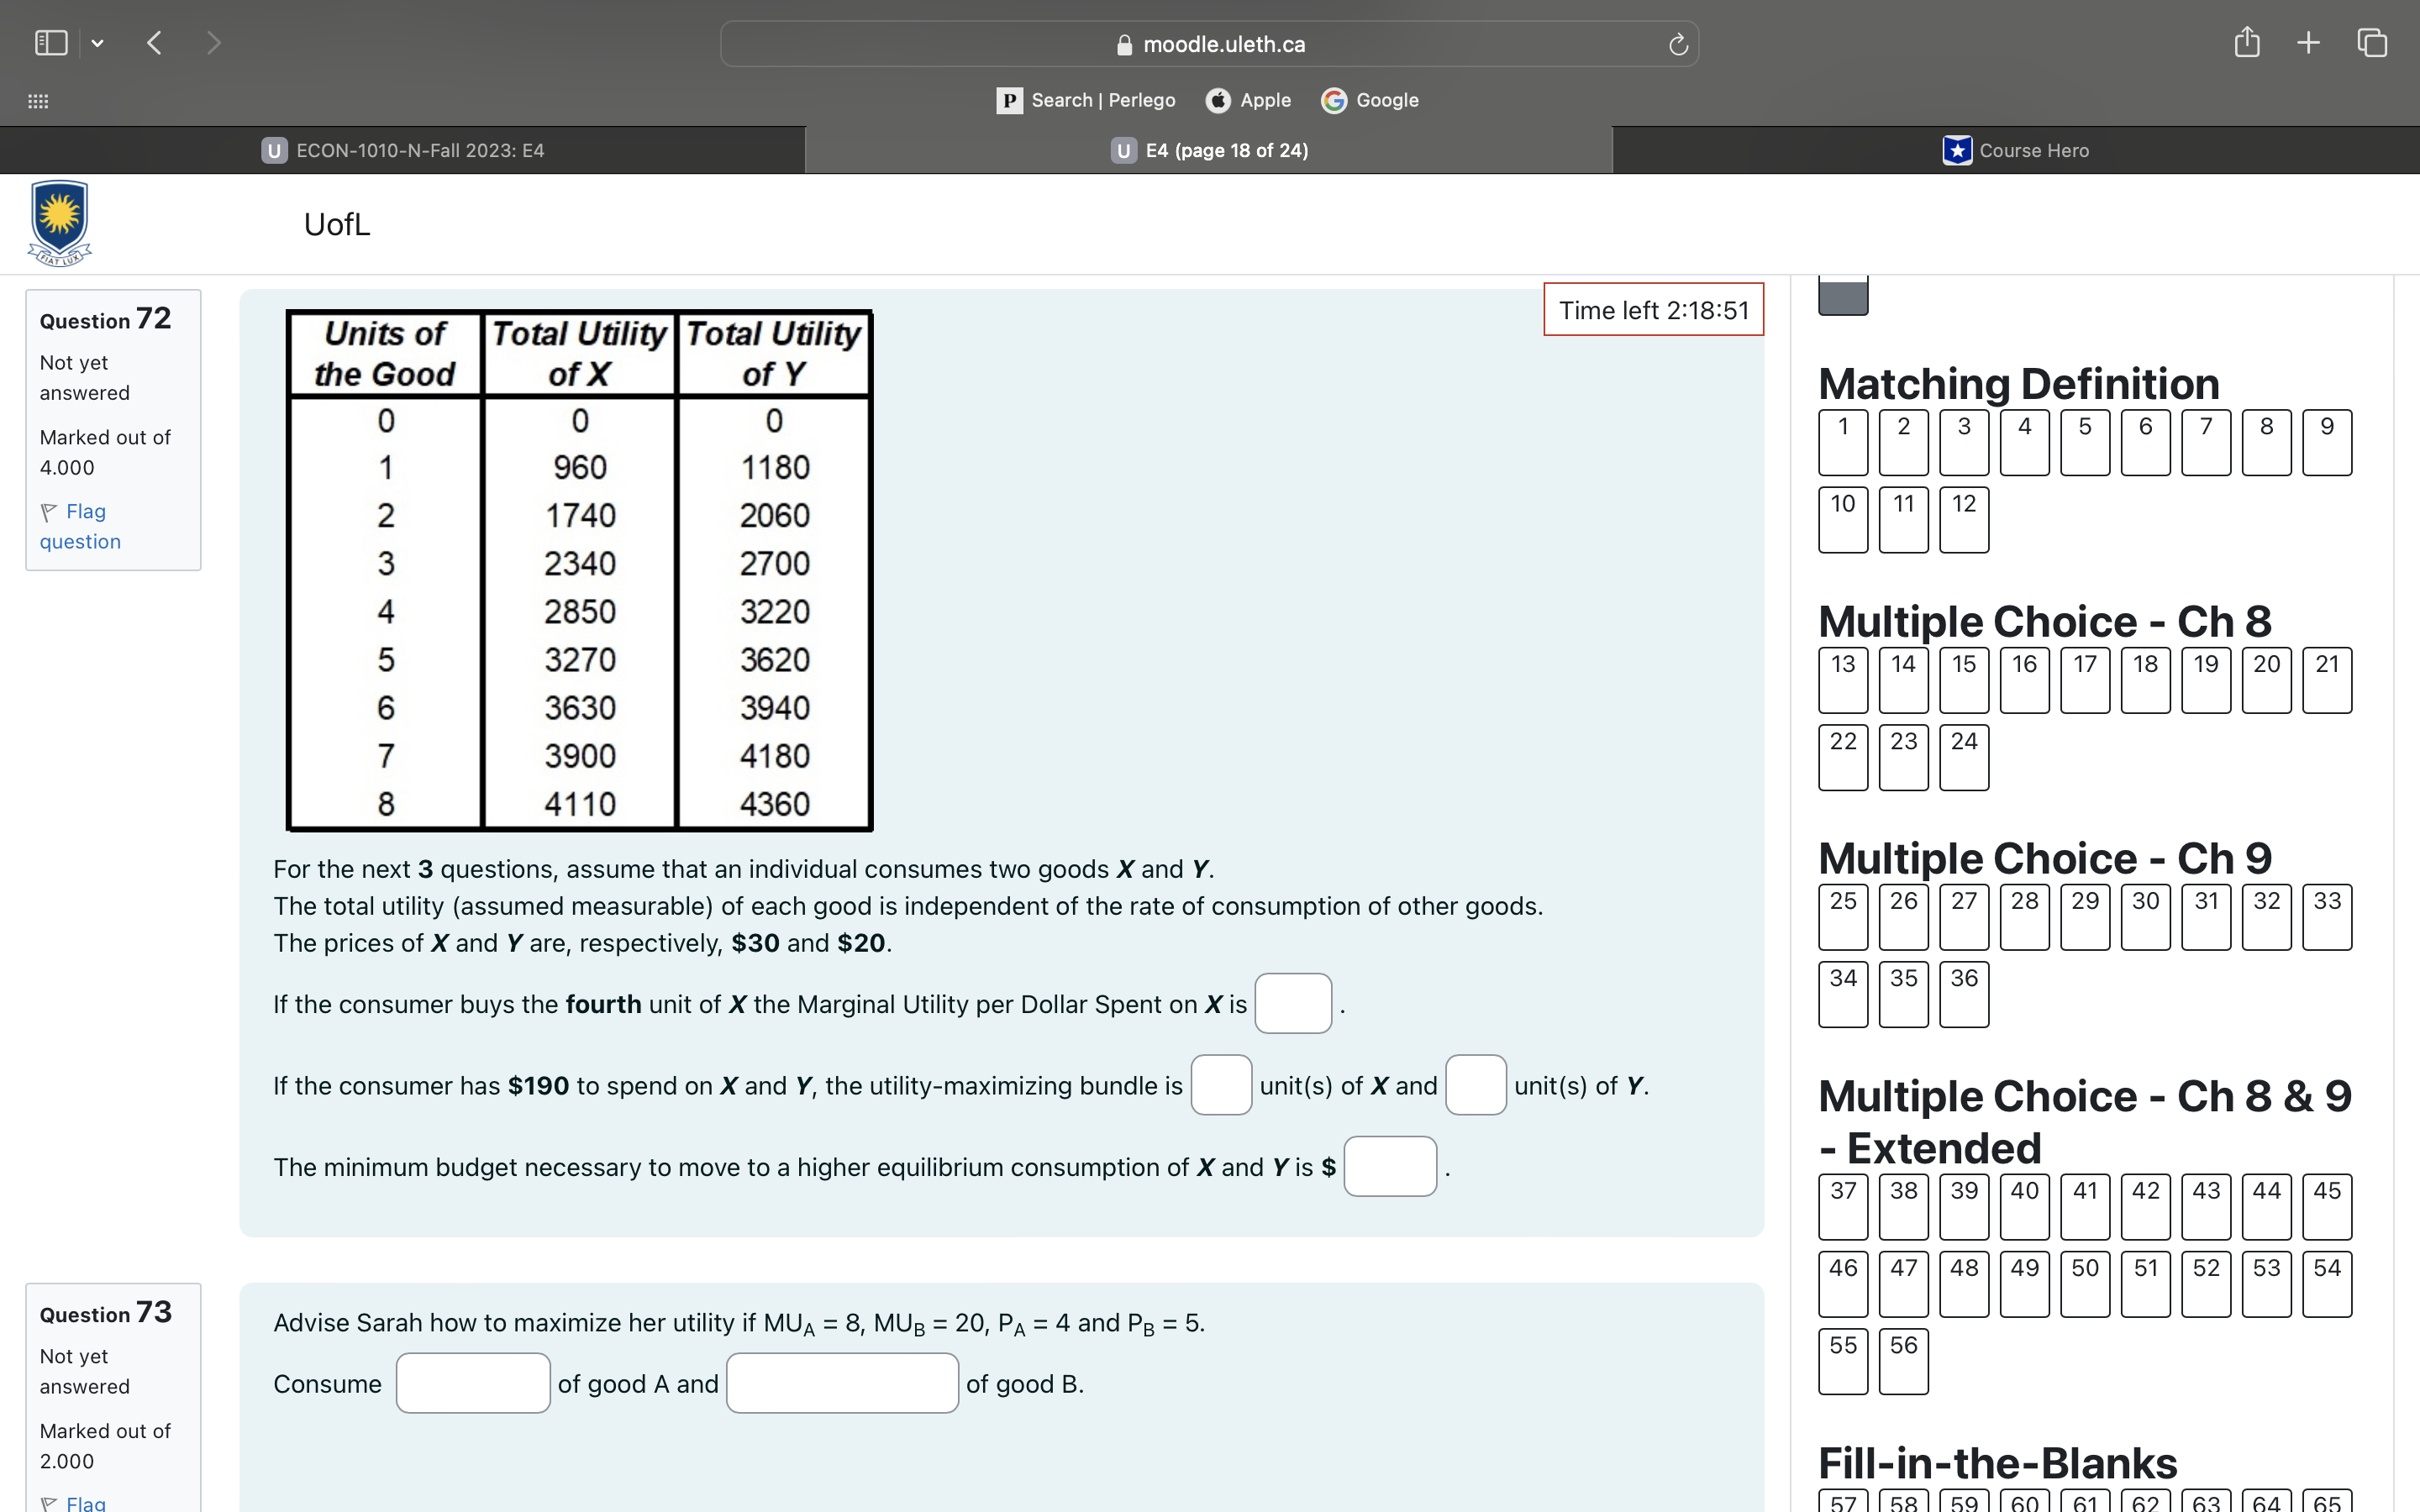Click the forward navigation arrow

click(x=214, y=42)
